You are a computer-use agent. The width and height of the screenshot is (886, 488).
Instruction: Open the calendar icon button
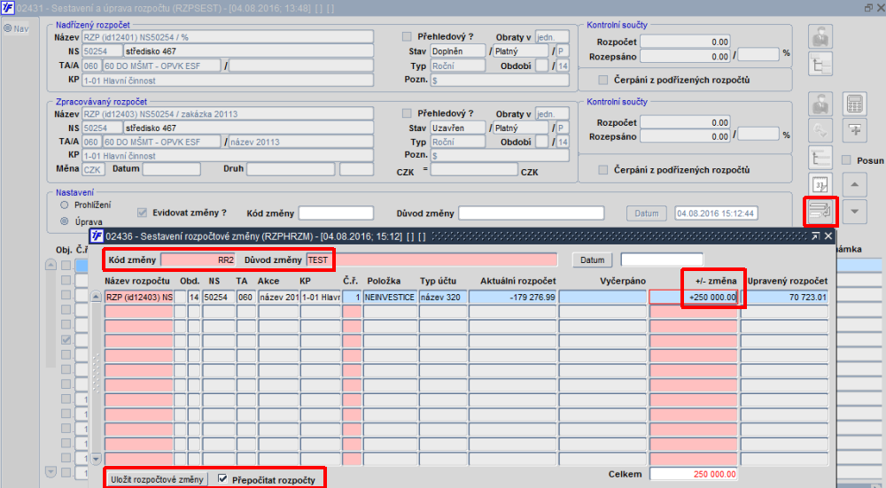tap(820, 184)
